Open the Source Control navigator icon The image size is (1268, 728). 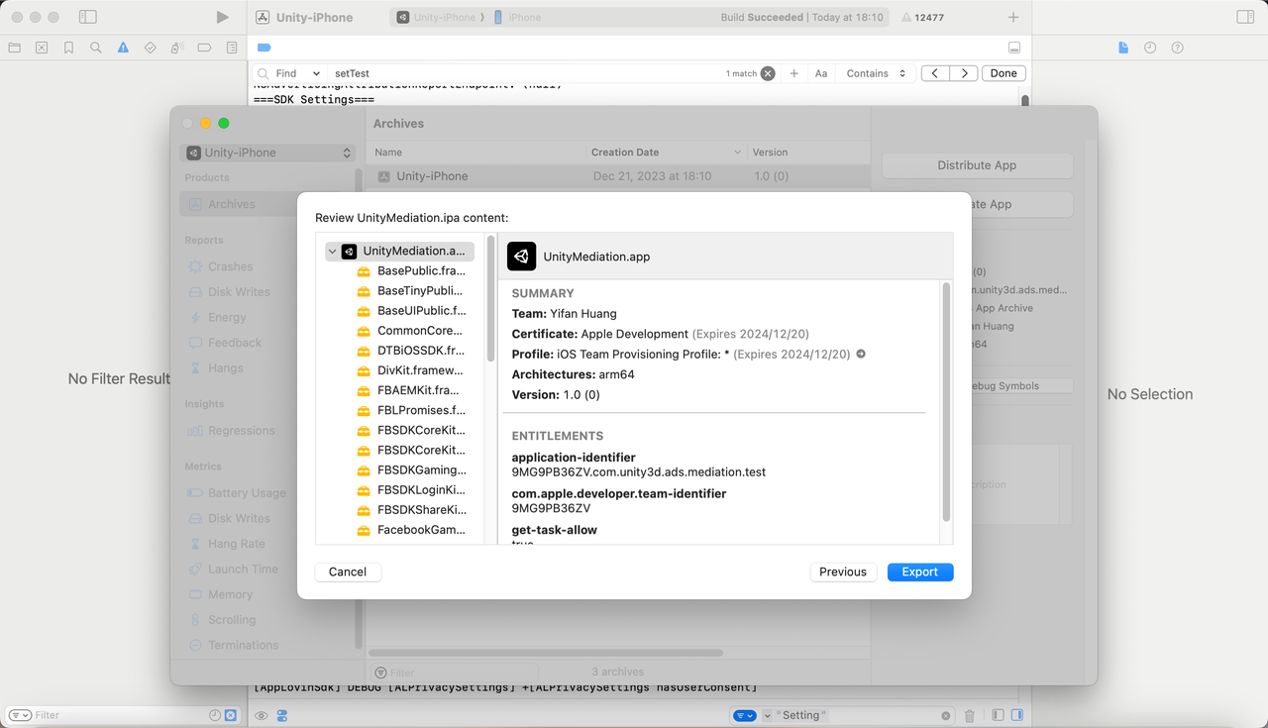(42, 48)
